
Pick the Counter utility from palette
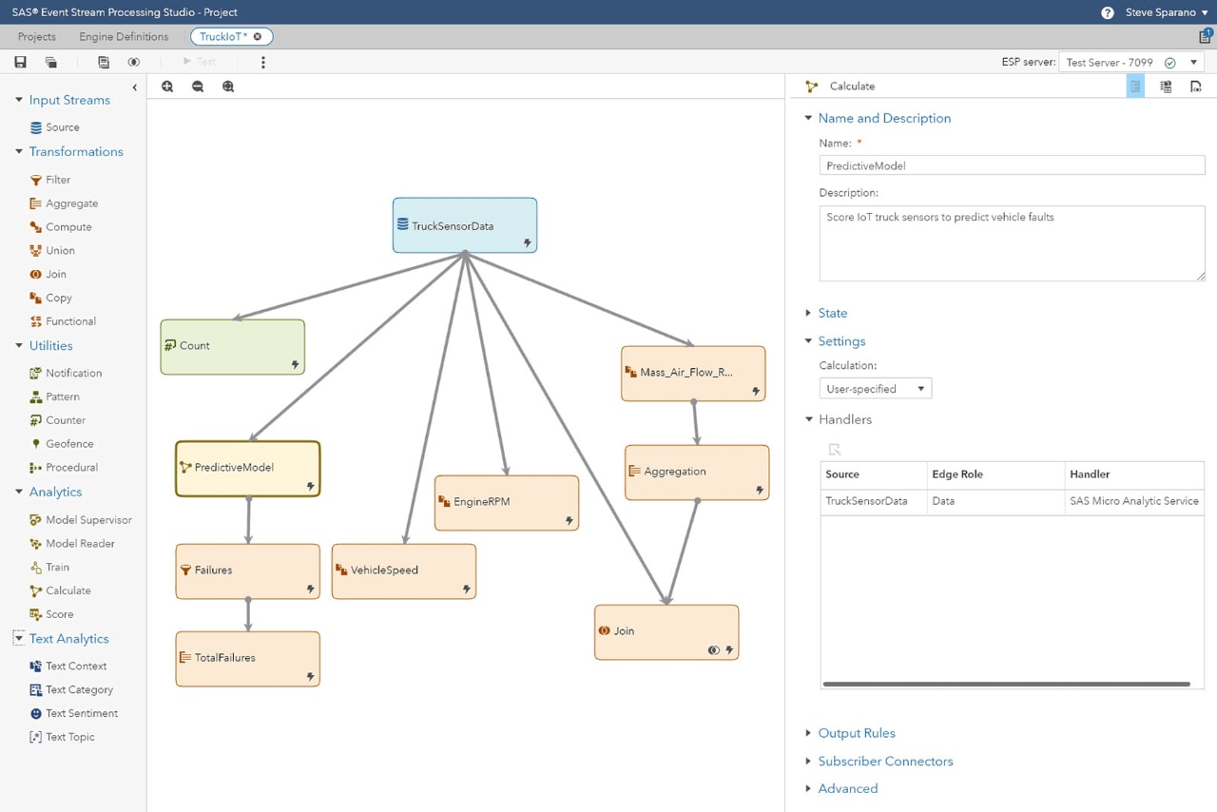point(57,420)
